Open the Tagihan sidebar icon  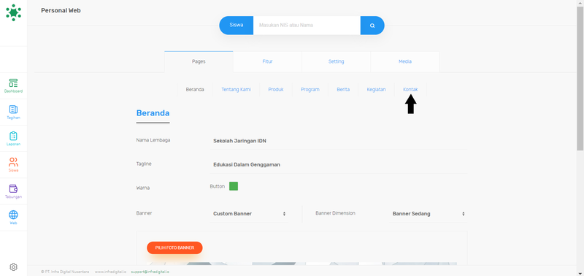pyautogui.click(x=13, y=109)
